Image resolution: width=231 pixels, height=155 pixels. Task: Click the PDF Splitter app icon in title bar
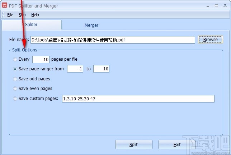pyautogui.click(x=4, y=5)
